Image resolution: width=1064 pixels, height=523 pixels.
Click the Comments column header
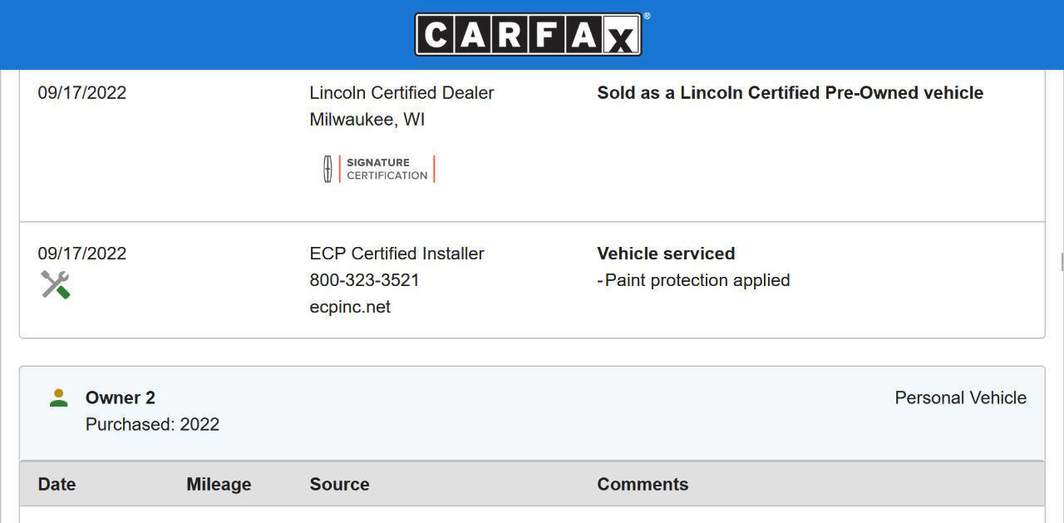tap(643, 484)
